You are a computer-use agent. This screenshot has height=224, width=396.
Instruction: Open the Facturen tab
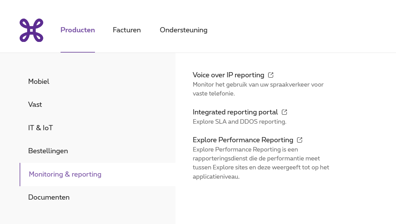click(127, 30)
